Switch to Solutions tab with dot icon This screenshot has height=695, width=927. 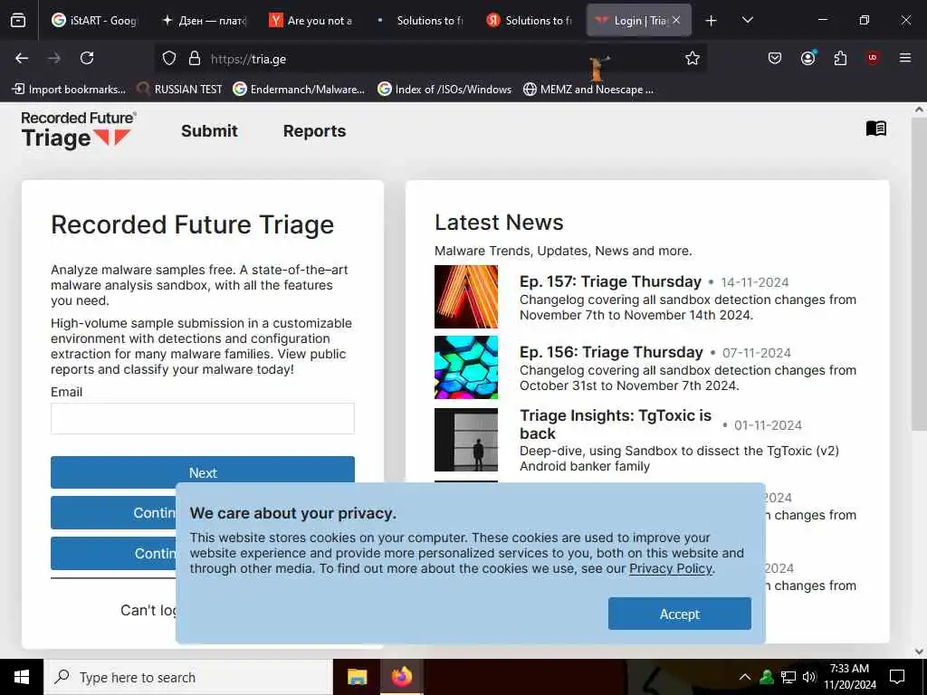pos(420,21)
